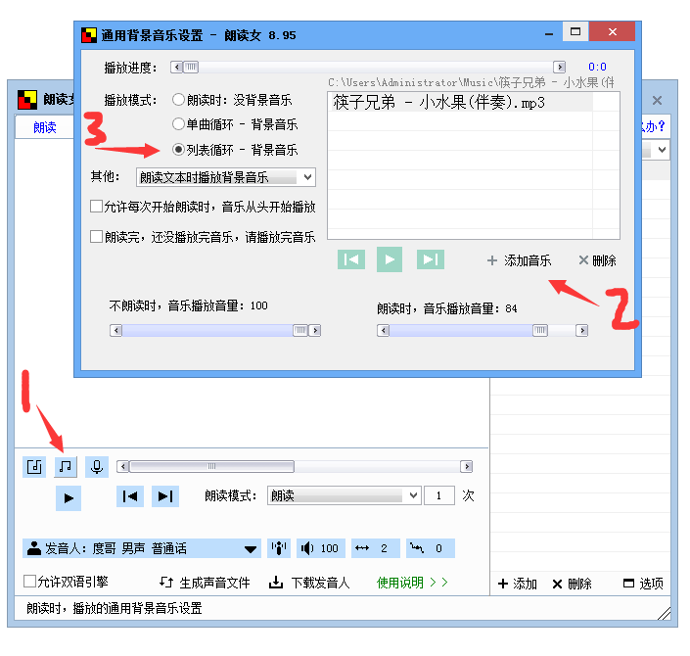Click the speed setting showing 2
This screenshot has width=690, height=656.
(376, 548)
